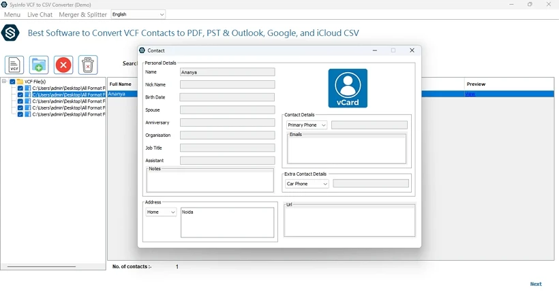Open the English language dropdown
This screenshot has width=559, height=294.
point(138,14)
